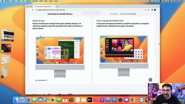
Task: Open Calendar showing date 8 in Dock
Action: [65, 100]
